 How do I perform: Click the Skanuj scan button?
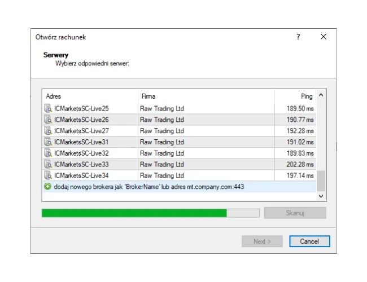pyautogui.click(x=295, y=213)
